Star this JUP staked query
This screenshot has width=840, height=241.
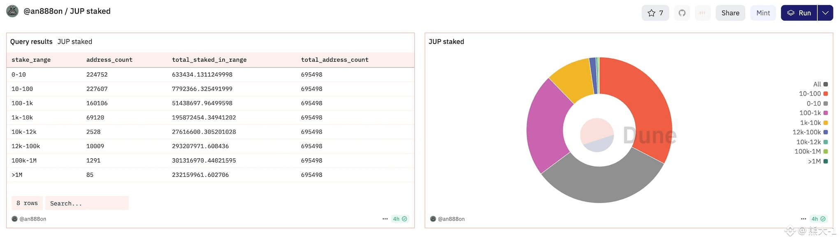(655, 13)
